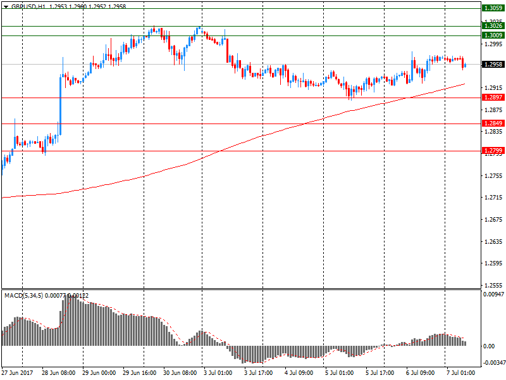Click the 5 Jul 17:00 time label

(x=379, y=372)
